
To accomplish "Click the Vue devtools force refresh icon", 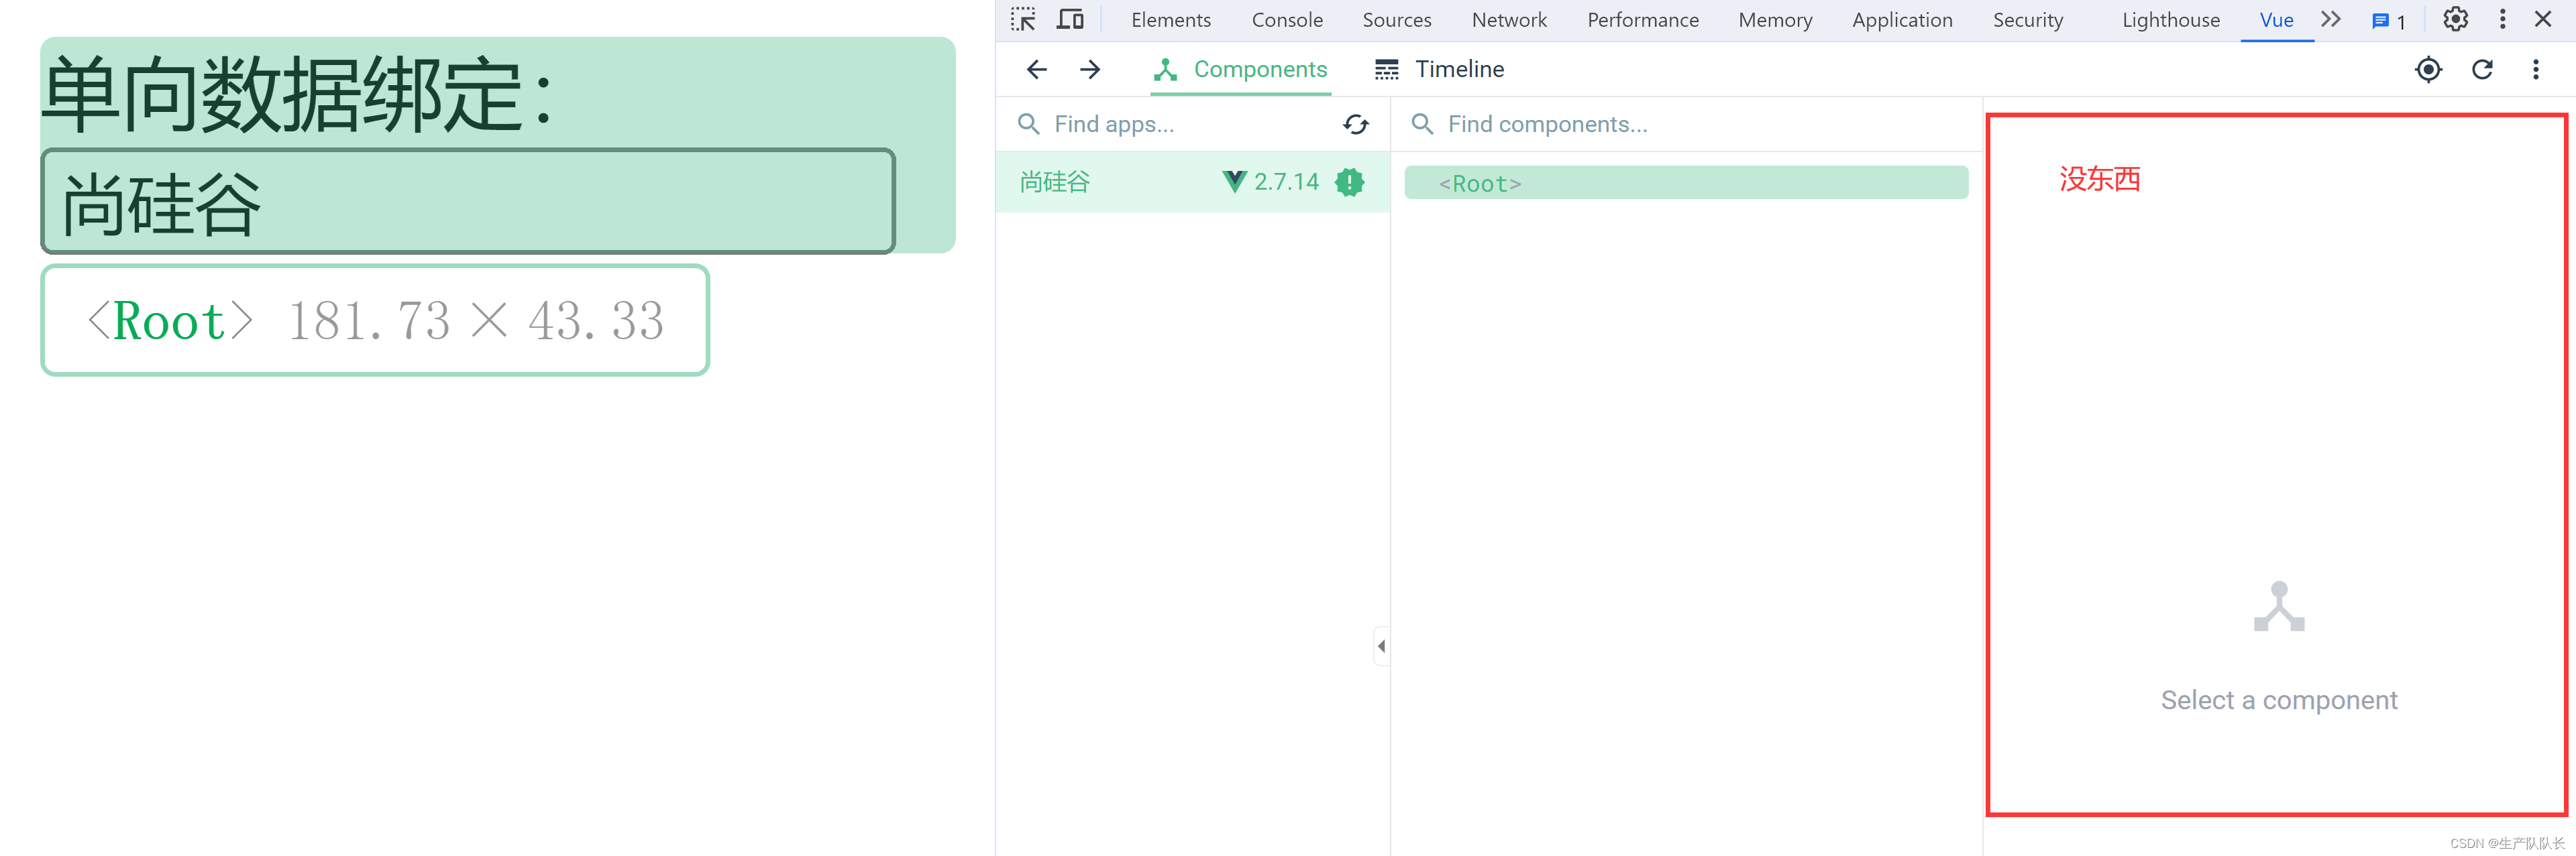I will click(x=2482, y=69).
